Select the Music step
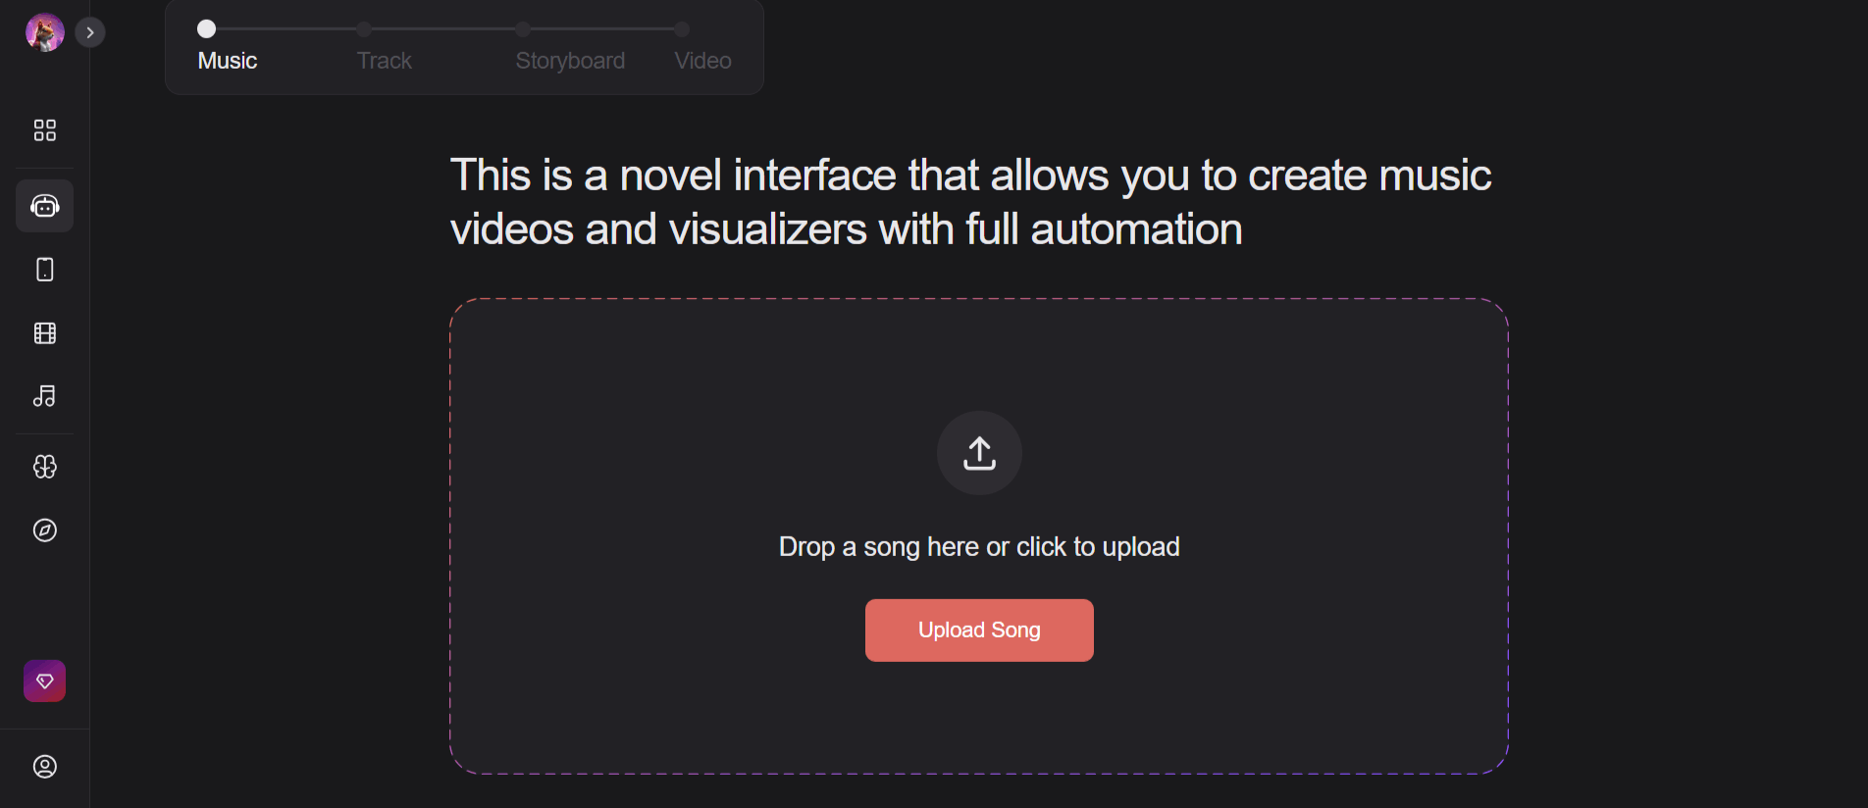 228,61
